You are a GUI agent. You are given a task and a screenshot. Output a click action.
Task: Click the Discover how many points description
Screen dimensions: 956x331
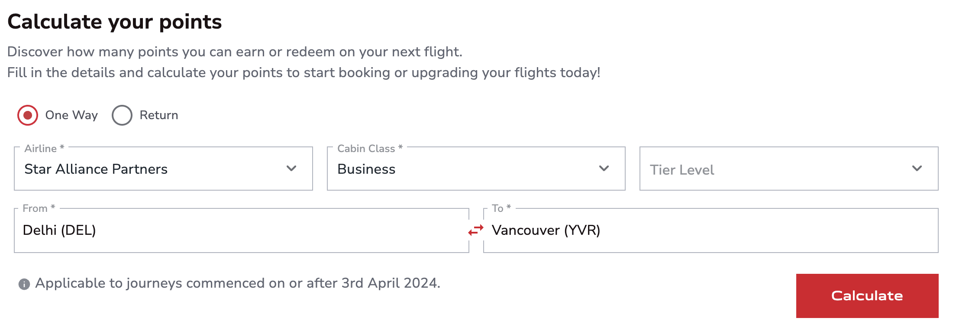pos(235,52)
